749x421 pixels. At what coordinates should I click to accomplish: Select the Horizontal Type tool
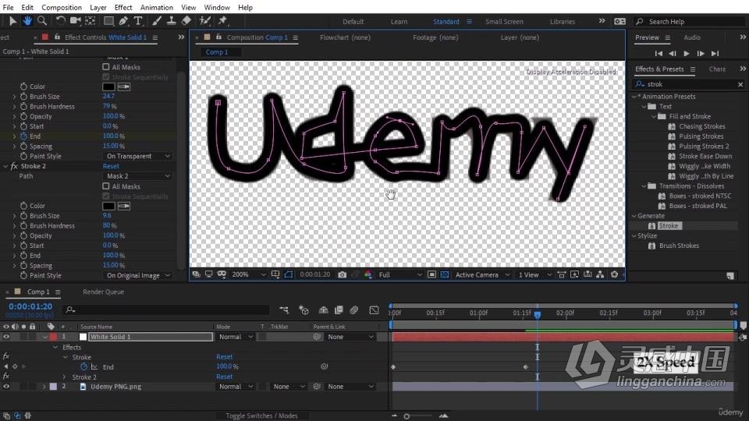(138, 20)
